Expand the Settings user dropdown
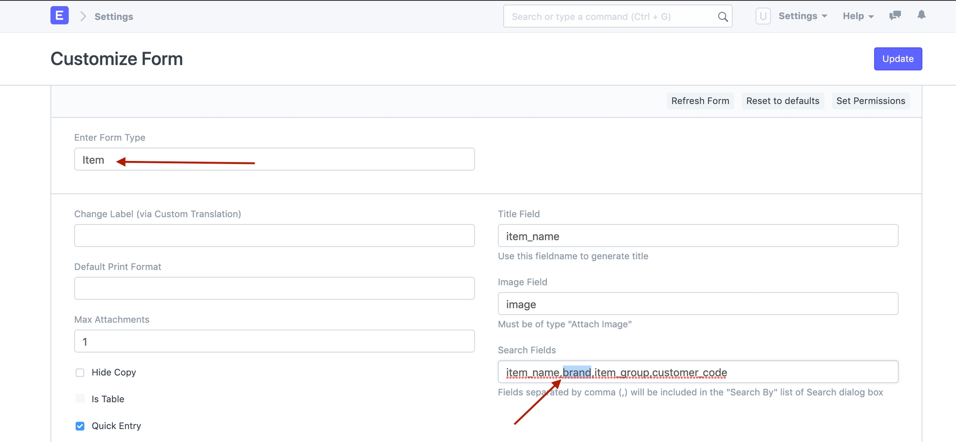 tap(802, 16)
